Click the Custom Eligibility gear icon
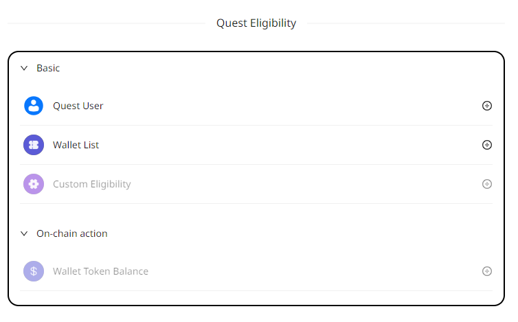The height and width of the screenshot is (322, 518). tap(34, 184)
